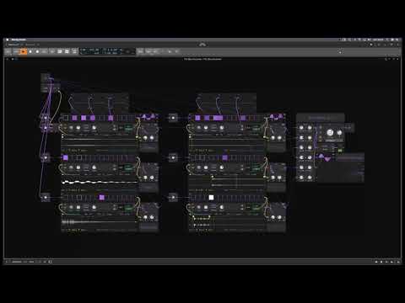Click the first knob in the top-left sampler module

point(71,128)
